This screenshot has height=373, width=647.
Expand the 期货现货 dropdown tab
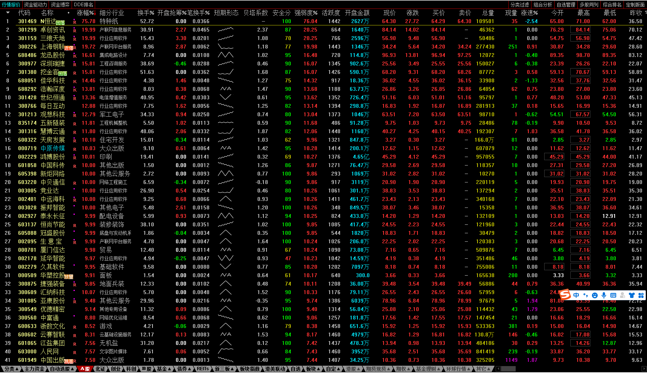[378, 369]
